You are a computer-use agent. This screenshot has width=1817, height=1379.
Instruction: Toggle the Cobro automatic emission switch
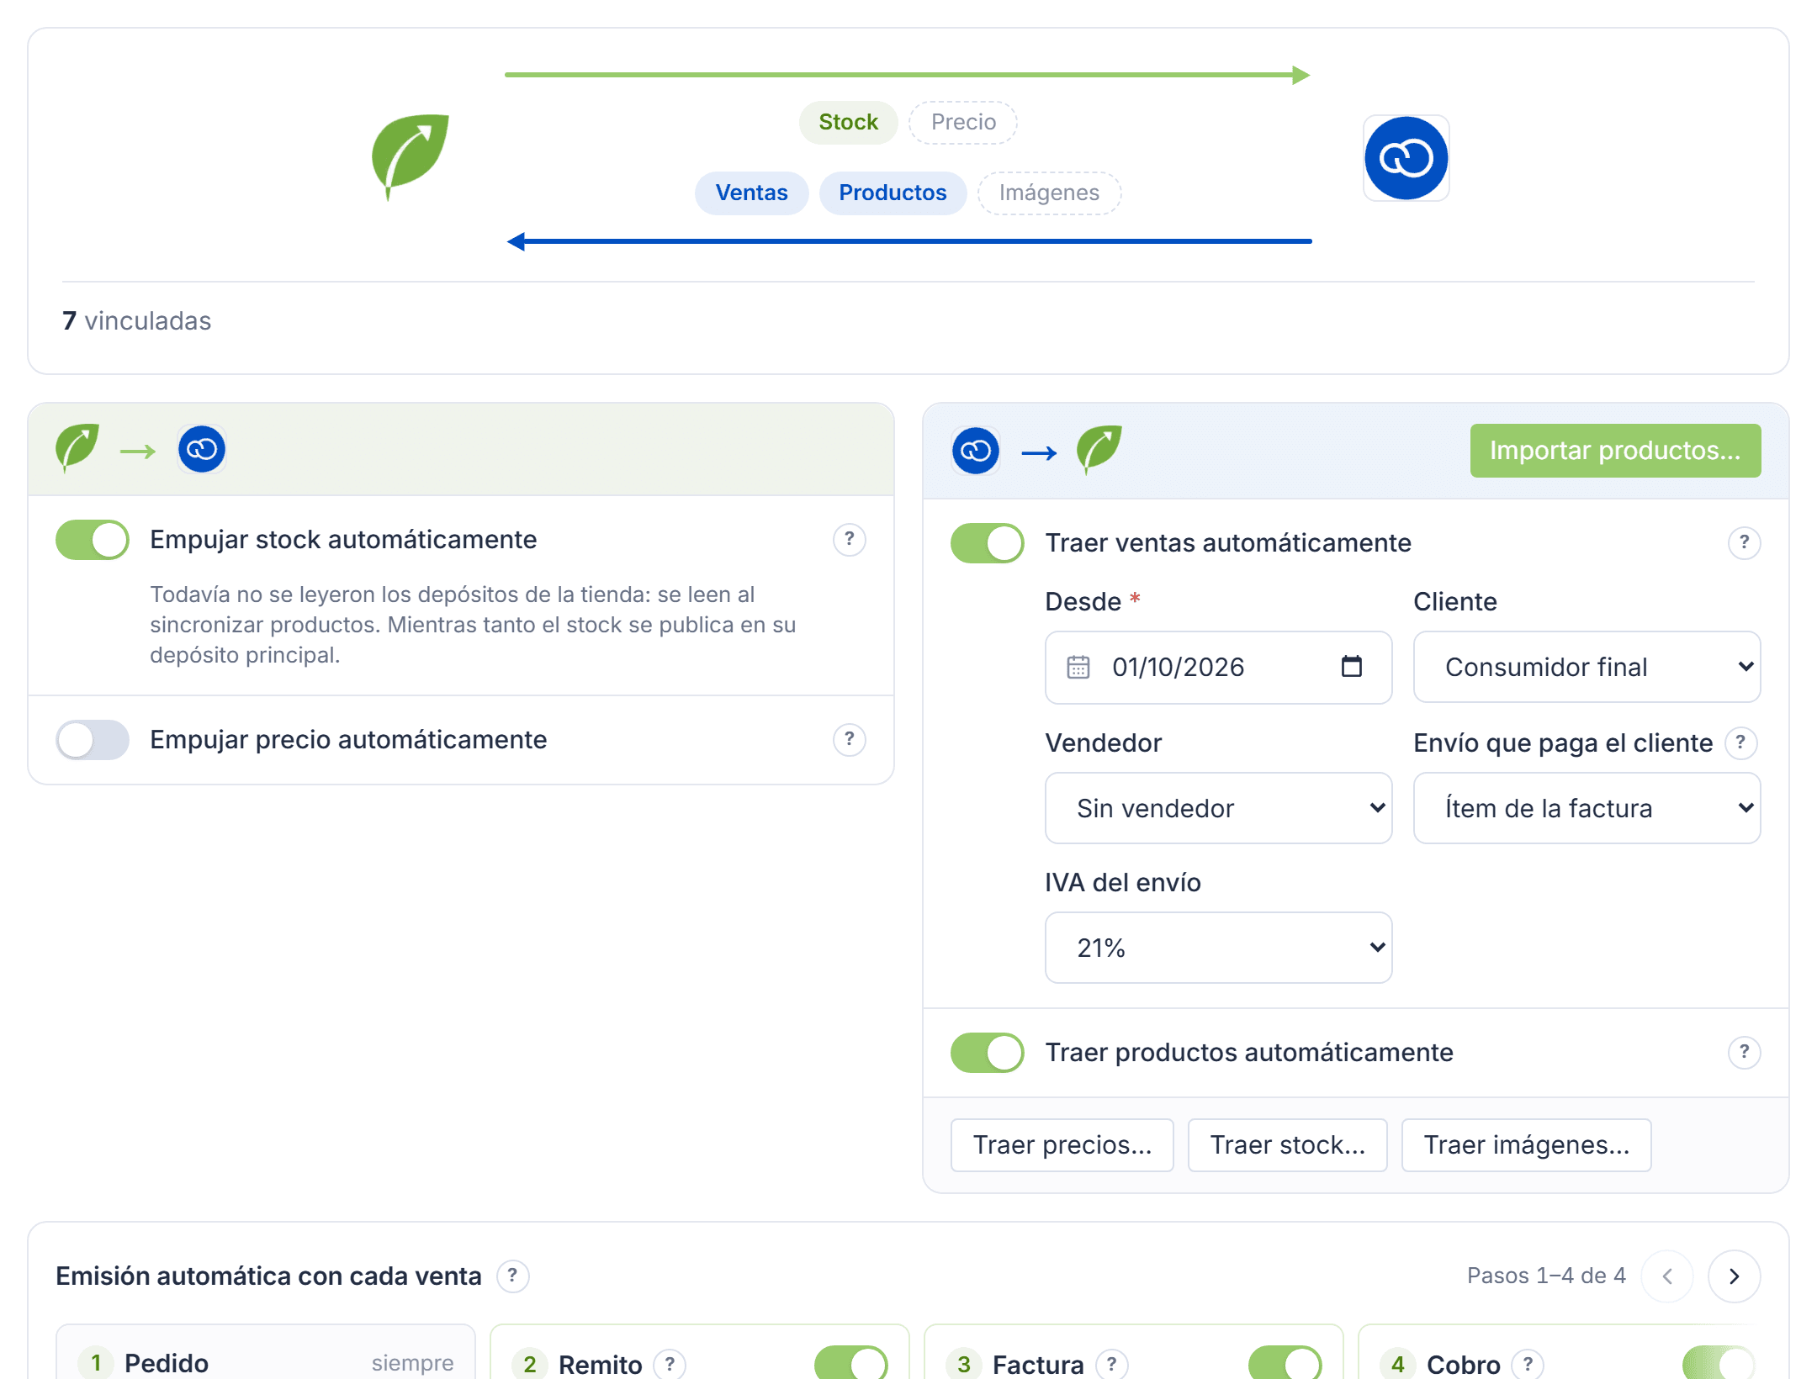point(1719,1363)
